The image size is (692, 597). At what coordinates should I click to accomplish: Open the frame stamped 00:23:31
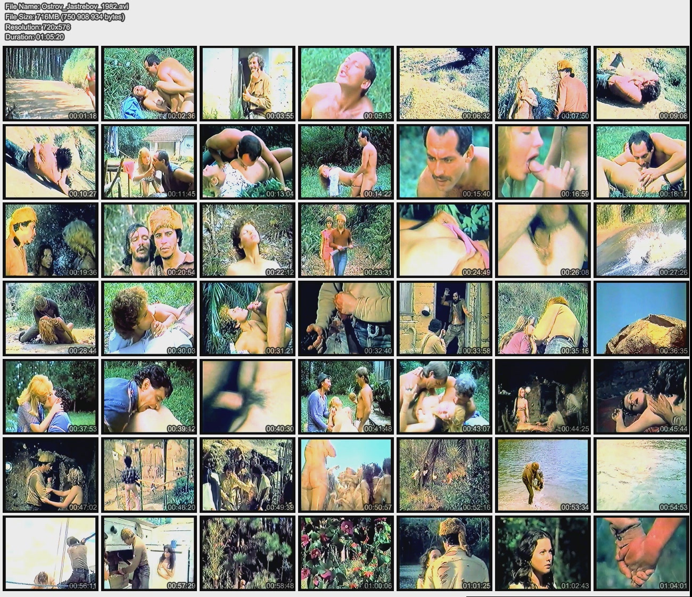tap(346, 240)
